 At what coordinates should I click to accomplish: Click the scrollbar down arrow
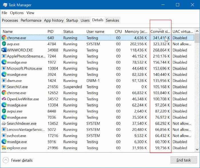197,149
